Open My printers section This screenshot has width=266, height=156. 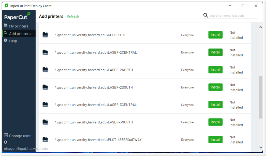[19, 26]
